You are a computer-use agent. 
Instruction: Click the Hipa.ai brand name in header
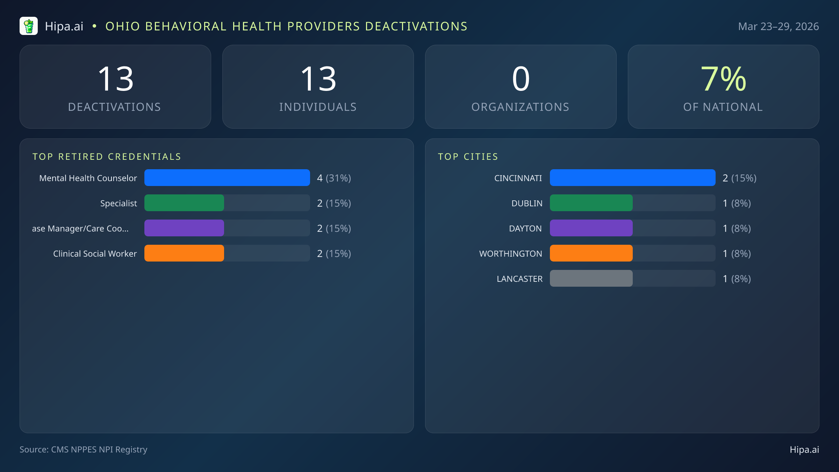[x=64, y=26]
